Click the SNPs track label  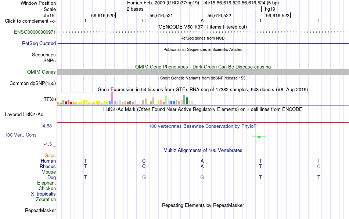tap(50, 60)
